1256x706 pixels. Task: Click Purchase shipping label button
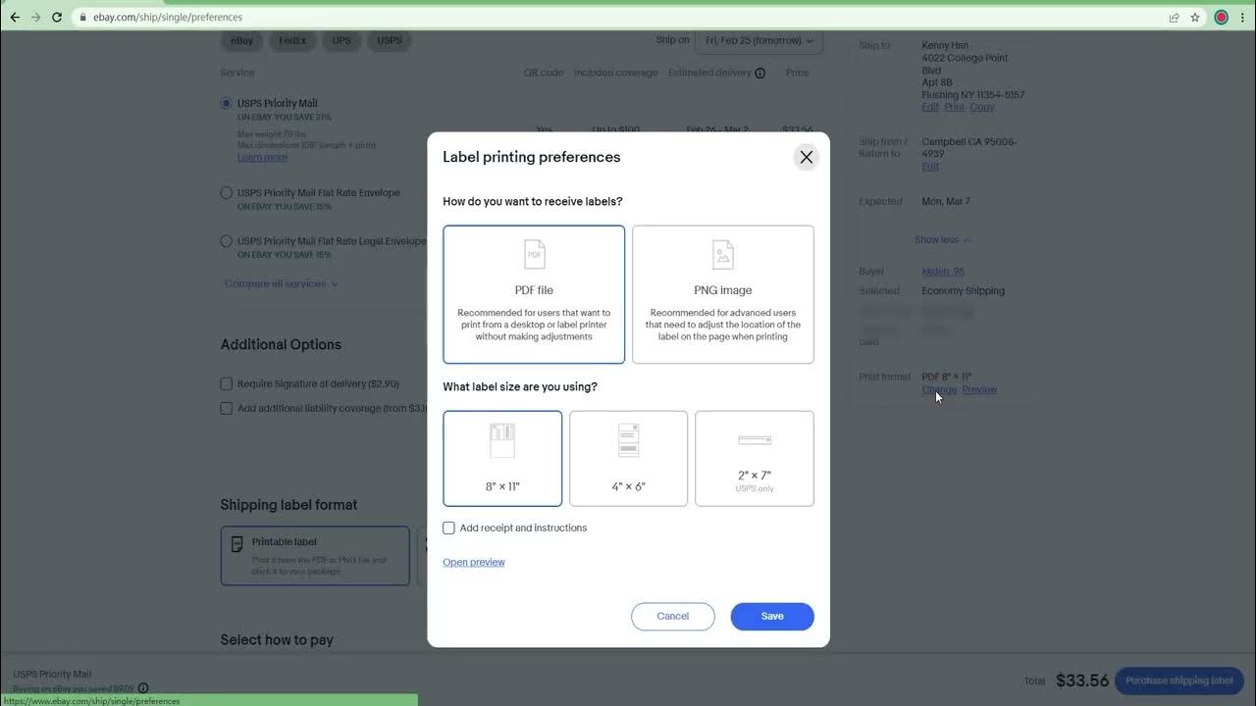coord(1179,681)
